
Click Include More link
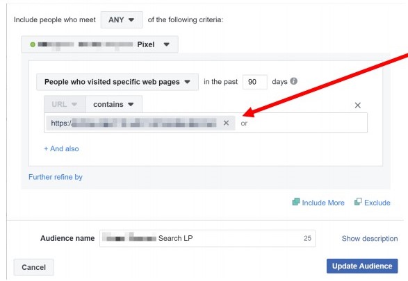tap(323, 203)
